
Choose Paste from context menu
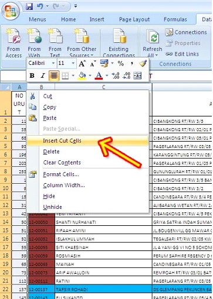click(x=87, y=118)
